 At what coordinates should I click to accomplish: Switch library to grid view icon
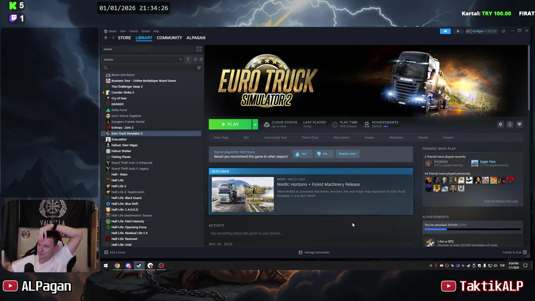tap(199, 49)
